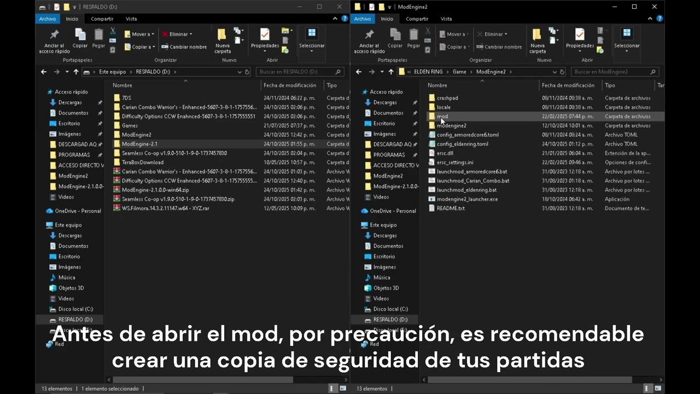Screen dimensions: 700x394
Task: Click horizontal scrollbar in RESPALDO file list
Action: [x=203, y=380]
